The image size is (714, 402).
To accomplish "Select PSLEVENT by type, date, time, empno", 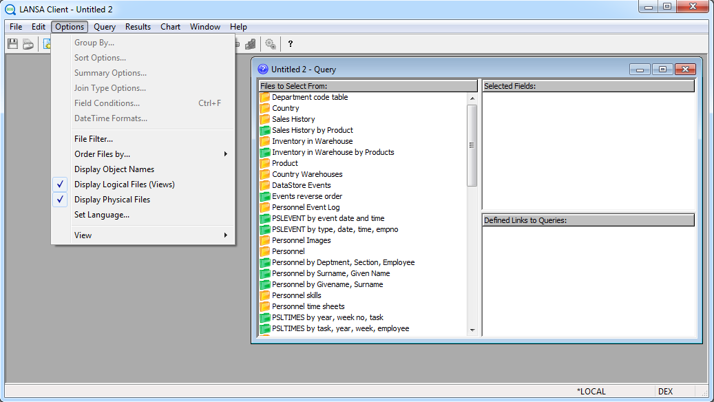I will 335,229.
